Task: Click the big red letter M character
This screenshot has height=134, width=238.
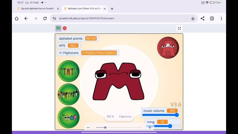Action: pos(119,81)
